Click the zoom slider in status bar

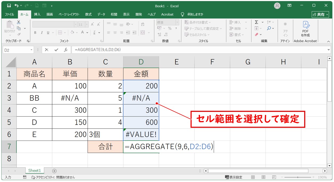tap(298, 177)
